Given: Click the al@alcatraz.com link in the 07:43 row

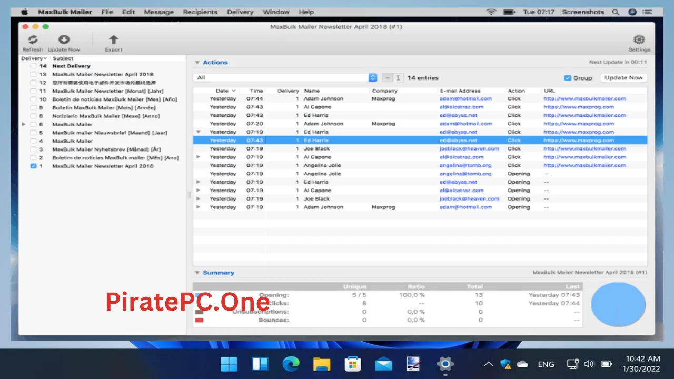Looking at the screenshot, I should click(x=462, y=107).
